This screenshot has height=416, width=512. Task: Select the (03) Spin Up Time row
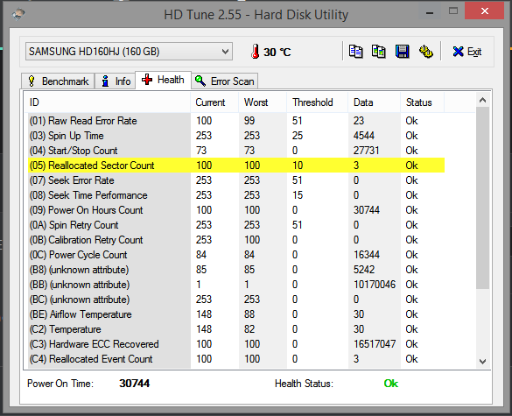point(236,136)
